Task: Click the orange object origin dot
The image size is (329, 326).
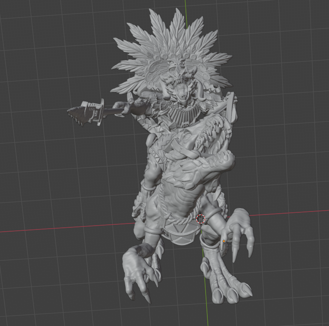Action: 224,241
